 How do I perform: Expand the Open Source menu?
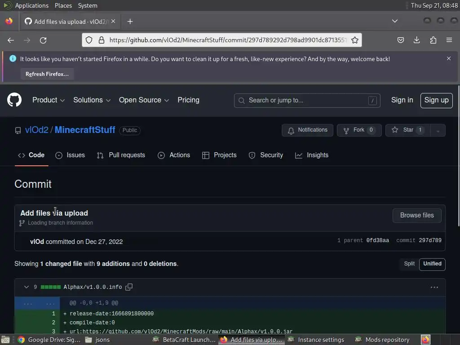click(x=144, y=100)
